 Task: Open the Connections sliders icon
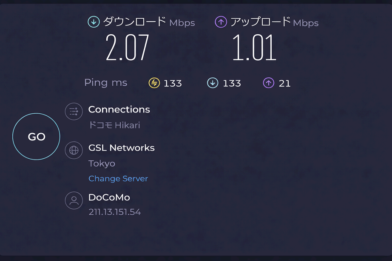pyautogui.click(x=74, y=112)
